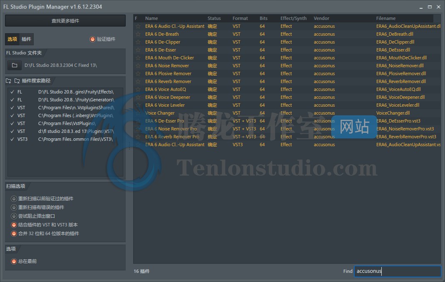Screen dimensions: 445x282
Task: Sort by the Format column header
Action: coord(240,18)
